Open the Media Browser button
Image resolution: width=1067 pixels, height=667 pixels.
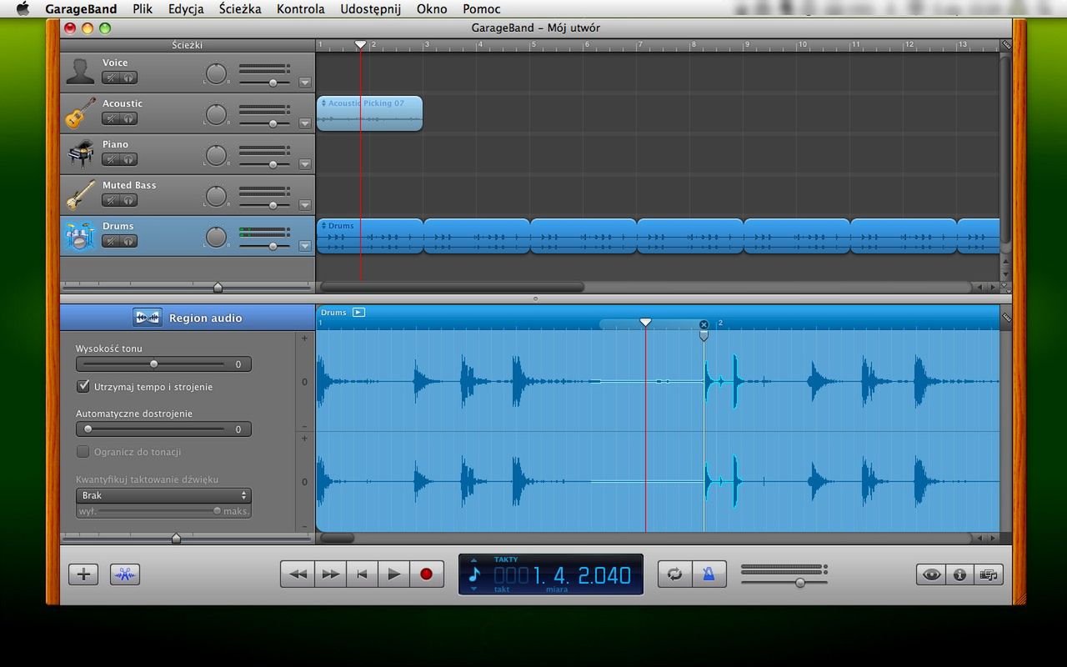point(989,574)
